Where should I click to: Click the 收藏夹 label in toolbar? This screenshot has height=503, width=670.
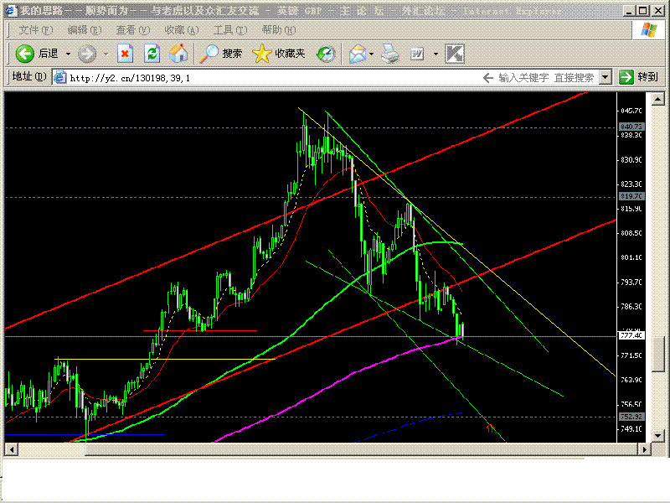(290, 54)
